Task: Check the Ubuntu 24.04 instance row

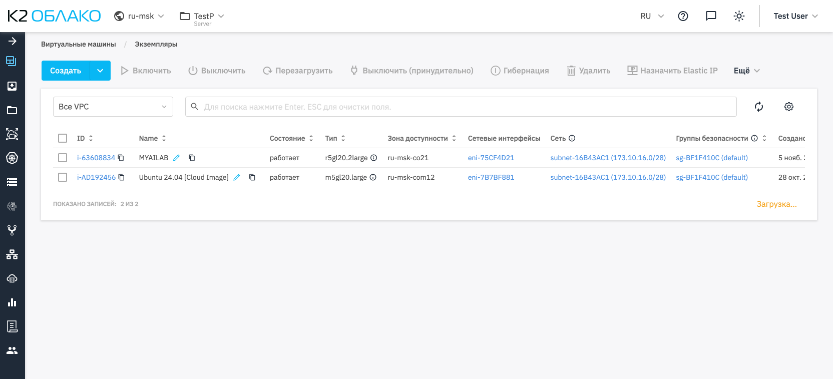Action: [x=63, y=177]
